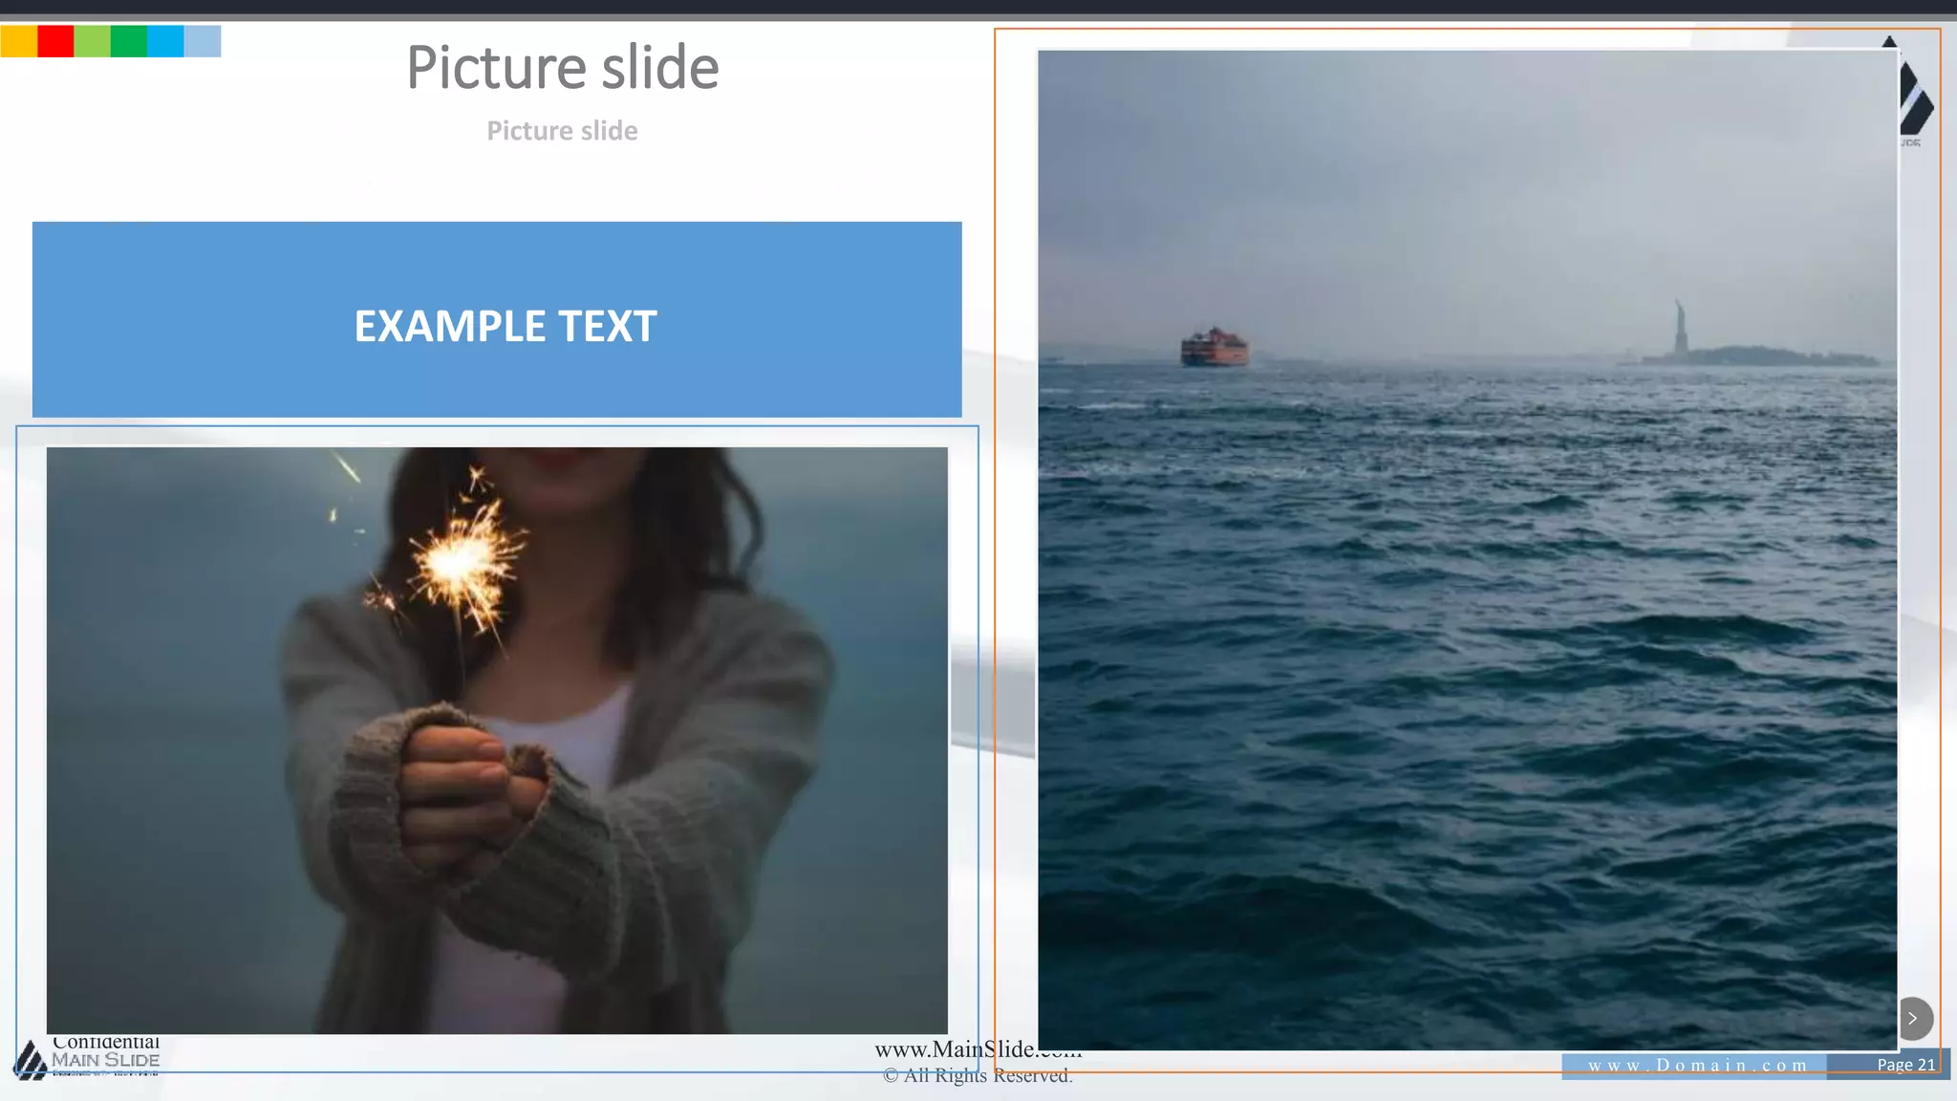Select the cyan blue color square
The height and width of the screenshot is (1101, 1957).
tap(165, 41)
